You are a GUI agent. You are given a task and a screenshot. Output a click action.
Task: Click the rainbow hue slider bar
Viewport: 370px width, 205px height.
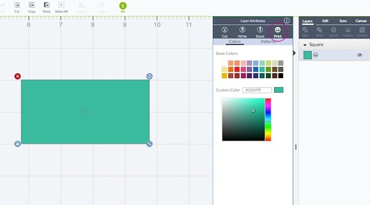[268, 120]
